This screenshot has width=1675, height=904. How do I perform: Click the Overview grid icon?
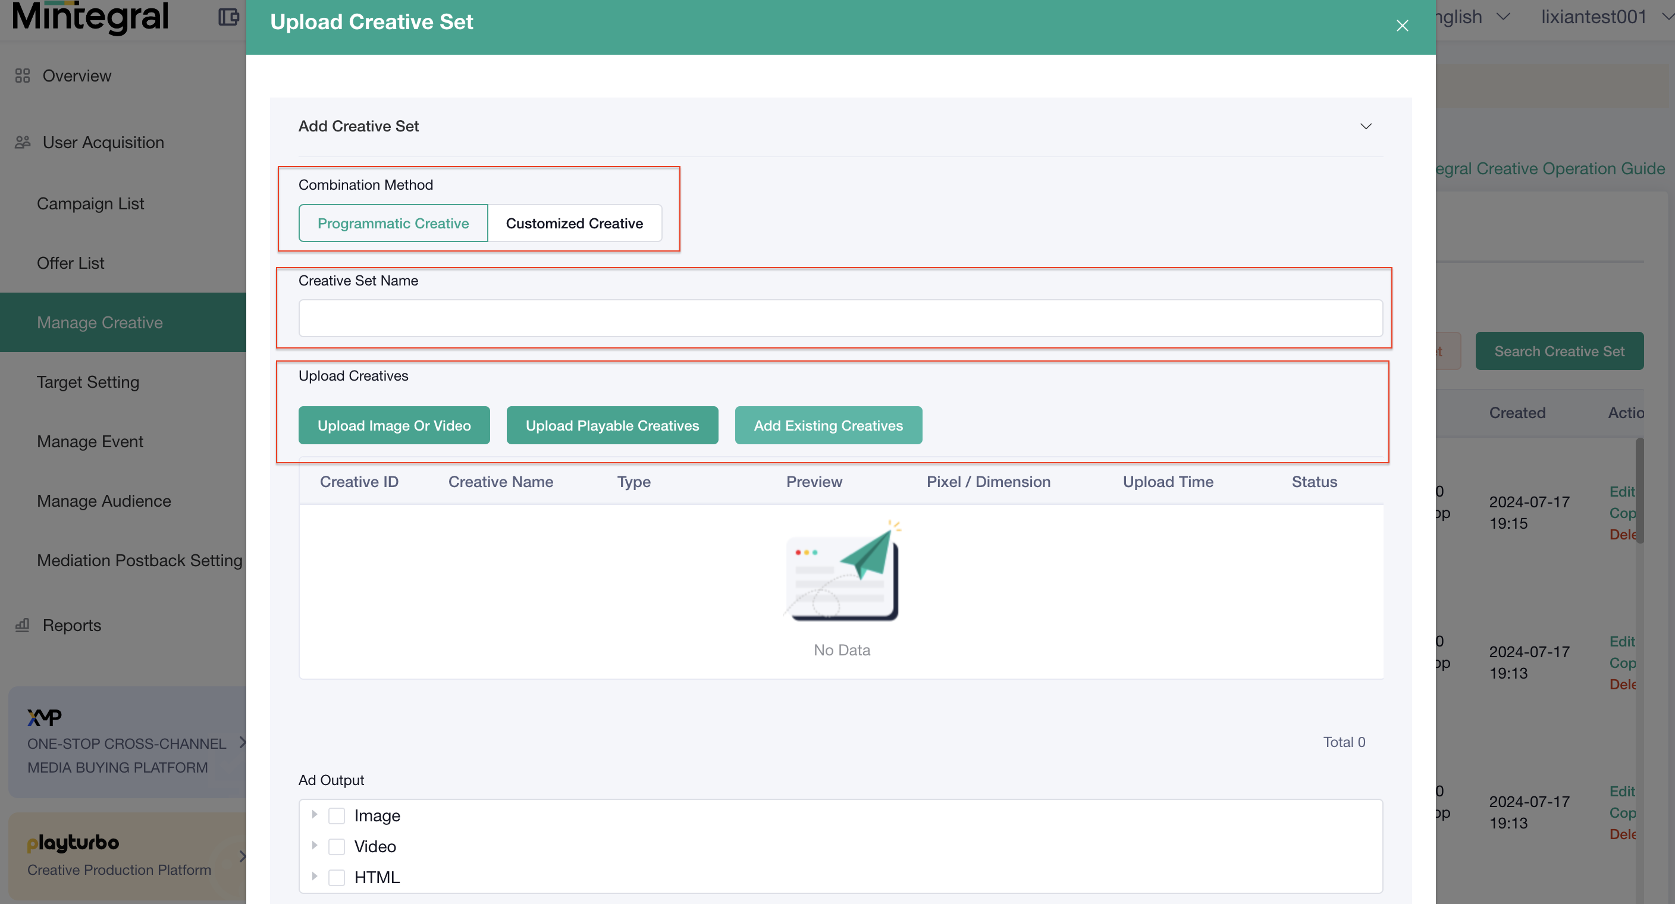pyautogui.click(x=23, y=76)
